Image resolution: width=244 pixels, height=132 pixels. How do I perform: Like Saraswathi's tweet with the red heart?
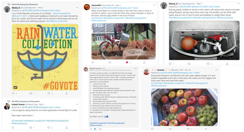click(127, 62)
